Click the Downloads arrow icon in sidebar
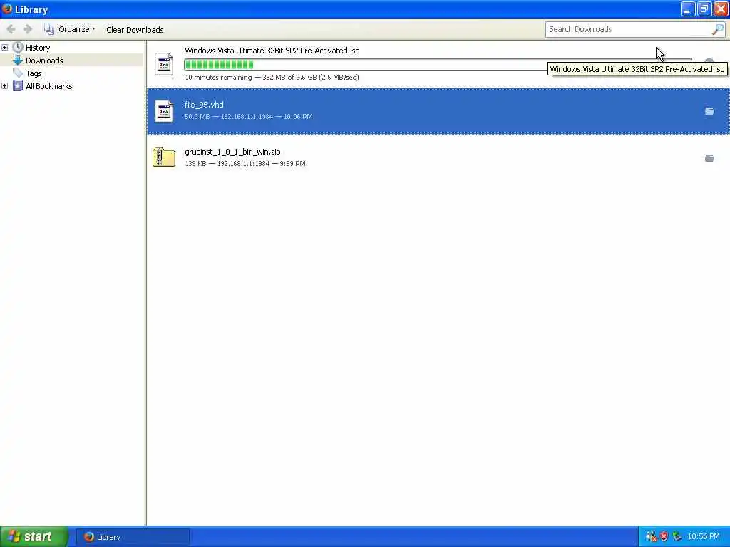 [18, 60]
